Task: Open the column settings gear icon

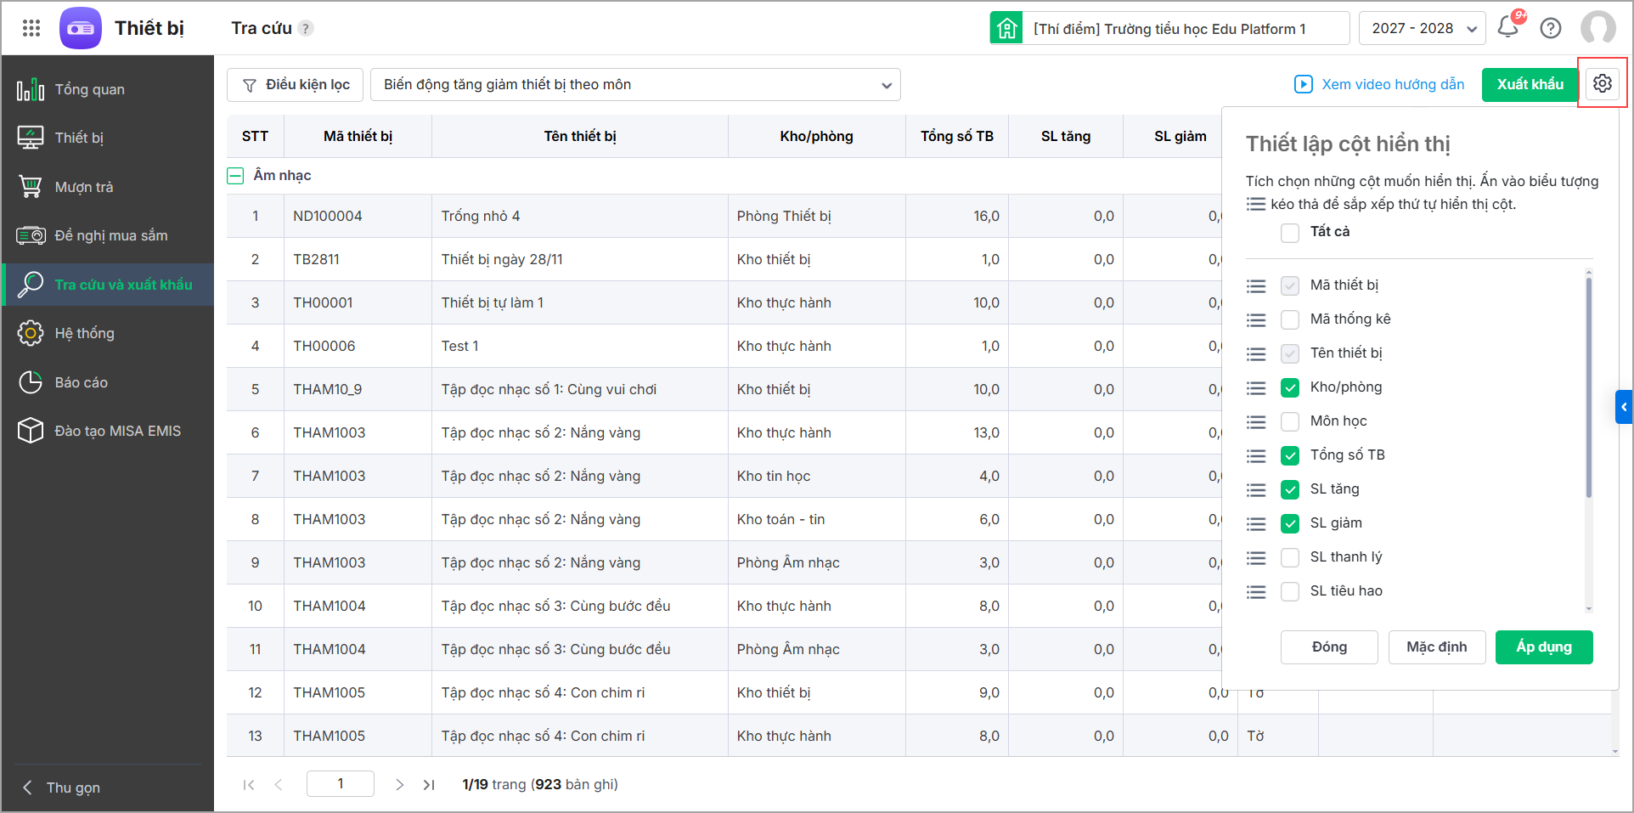Action: [x=1602, y=83]
